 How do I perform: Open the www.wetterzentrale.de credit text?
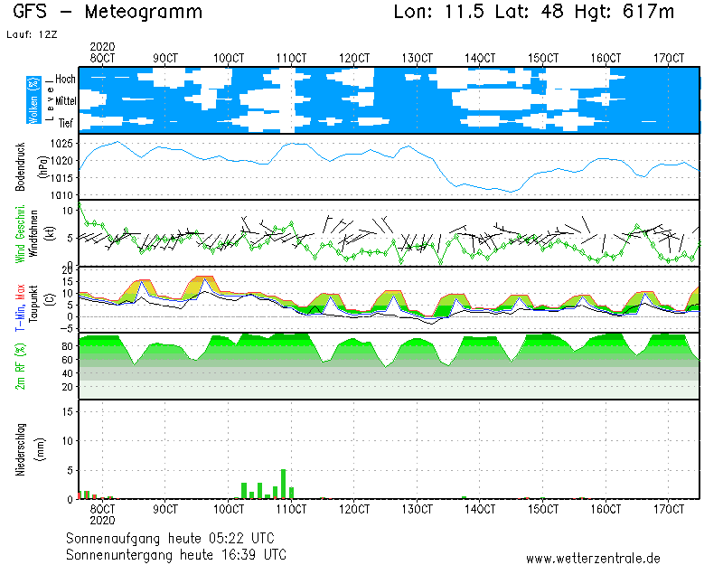[593, 559]
